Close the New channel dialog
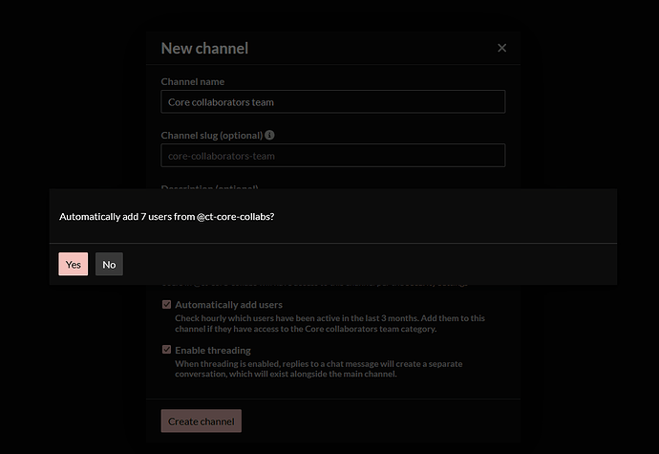Viewport: 659px width, 454px height. tap(501, 48)
